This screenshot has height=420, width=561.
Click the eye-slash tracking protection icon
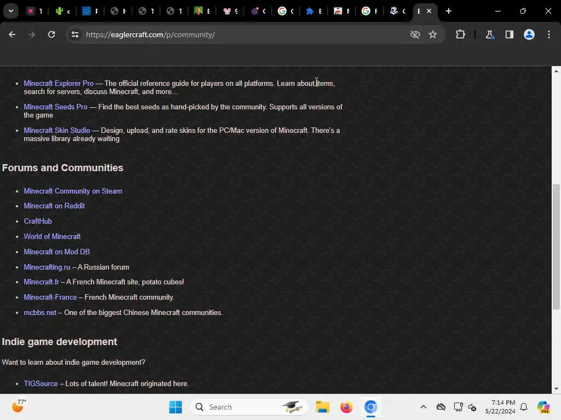point(415,34)
